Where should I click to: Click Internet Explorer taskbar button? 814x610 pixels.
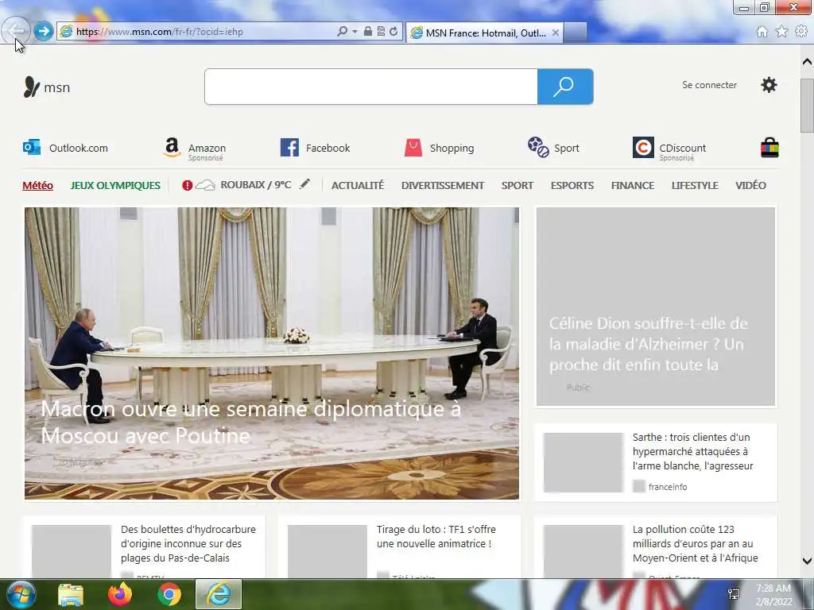pos(219,594)
